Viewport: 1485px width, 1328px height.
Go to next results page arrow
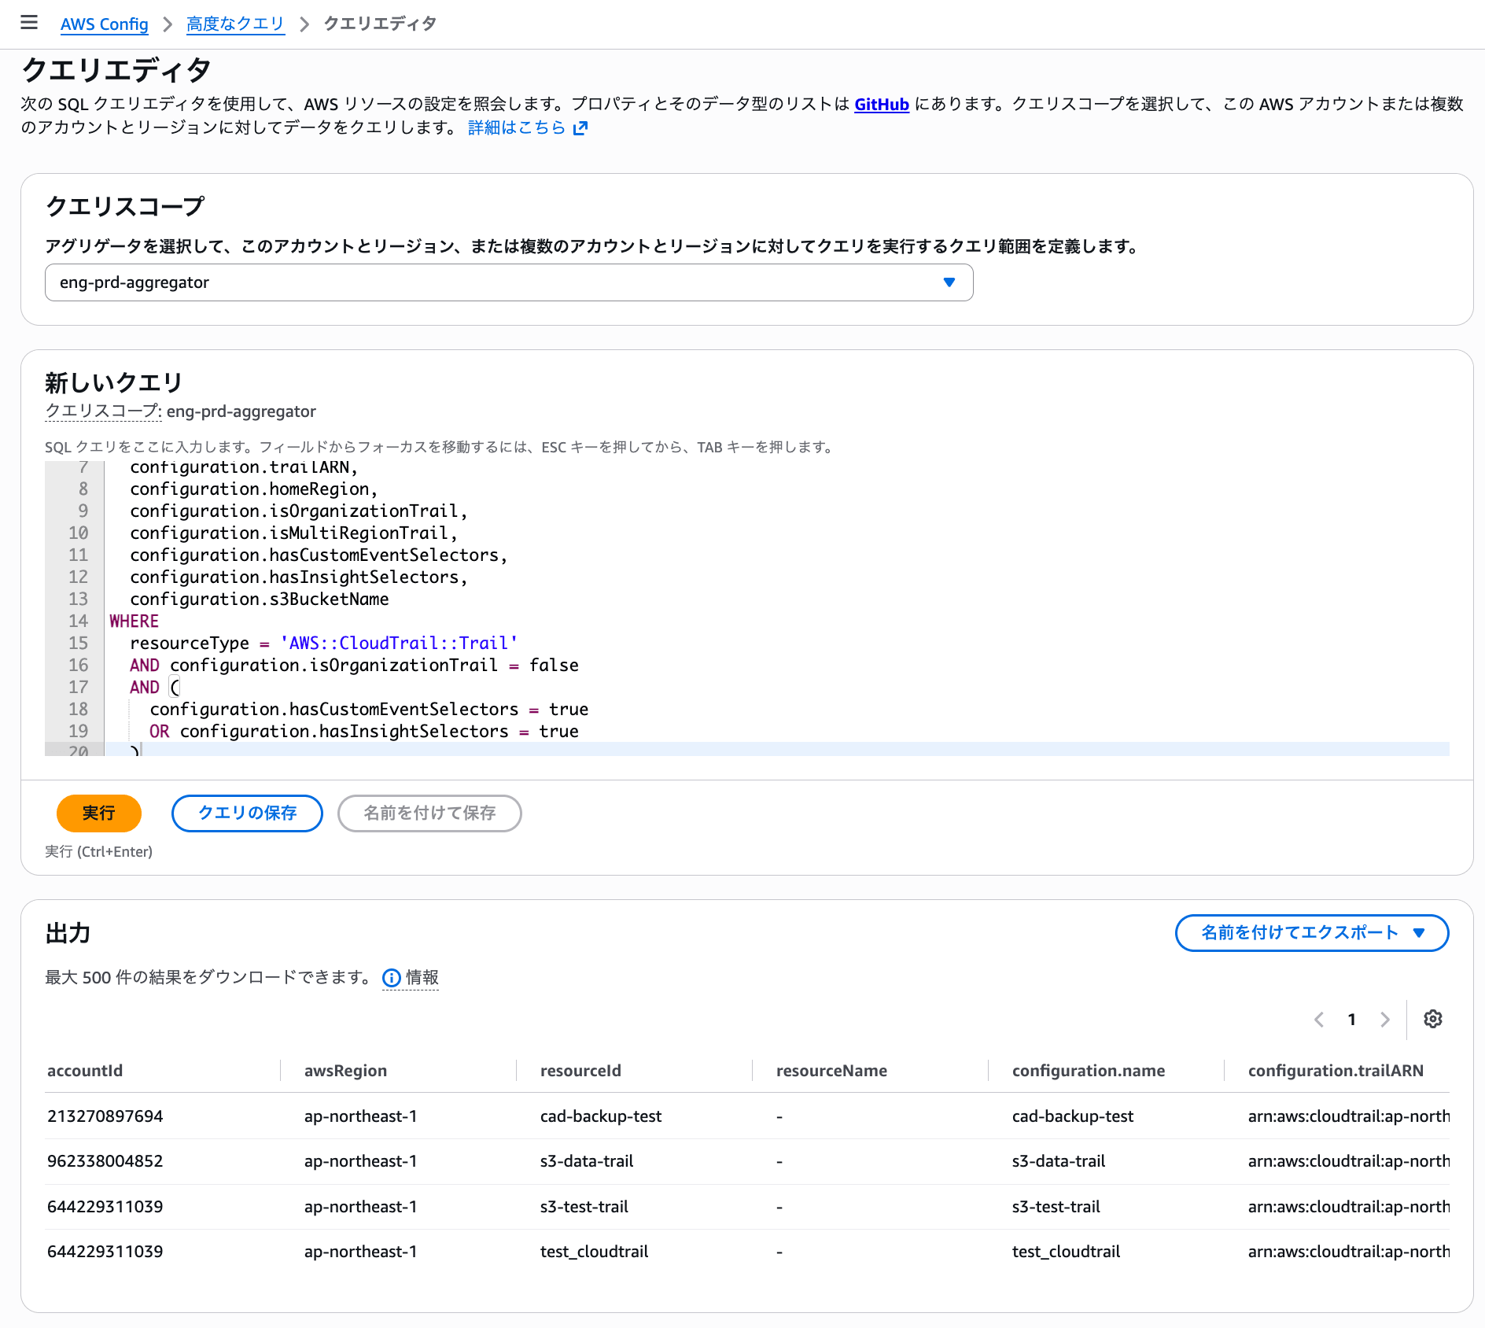point(1385,1020)
